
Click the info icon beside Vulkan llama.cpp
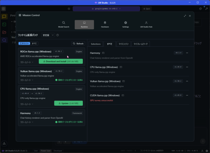pos(123,81)
